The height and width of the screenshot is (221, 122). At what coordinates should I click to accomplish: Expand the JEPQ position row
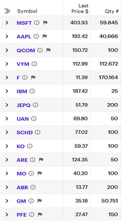pos(7,105)
